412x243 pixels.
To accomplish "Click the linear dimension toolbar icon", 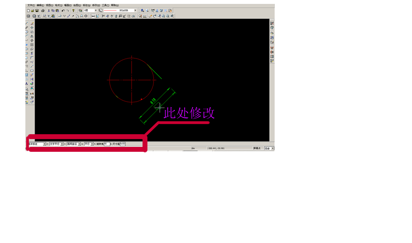I will [93, 16].
